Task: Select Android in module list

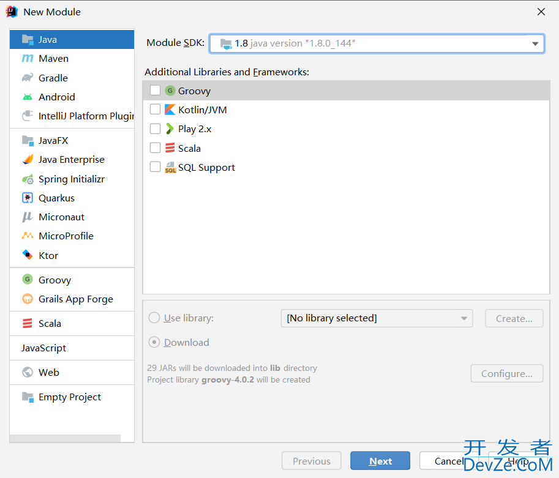Action: pyautogui.click(x=72, y=97)
